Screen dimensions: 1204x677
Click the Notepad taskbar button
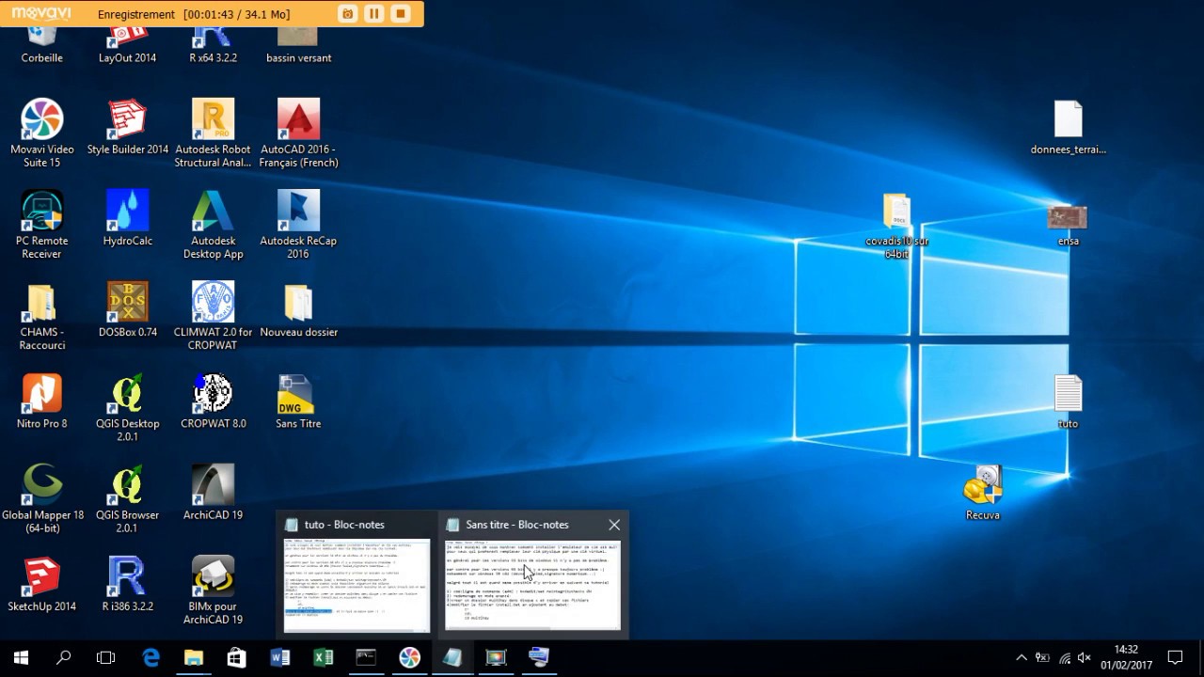coord(452,658)
